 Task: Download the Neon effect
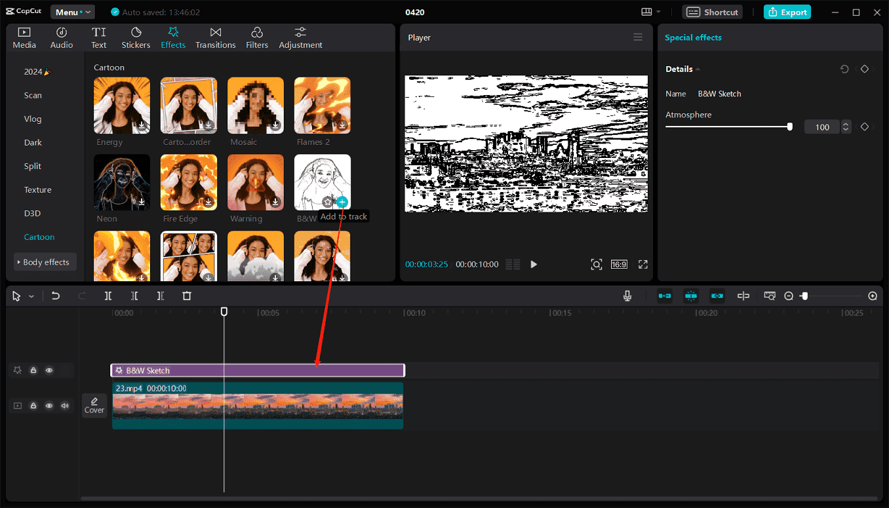pyautogui.click(x=142, y=202)
